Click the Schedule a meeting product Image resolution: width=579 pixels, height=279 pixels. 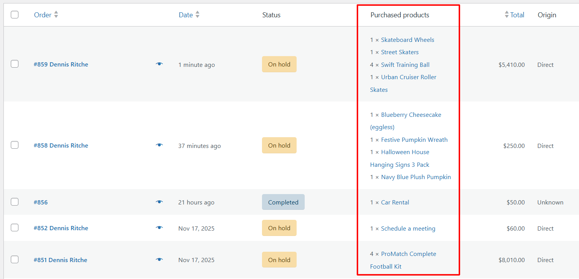[408, 229]
